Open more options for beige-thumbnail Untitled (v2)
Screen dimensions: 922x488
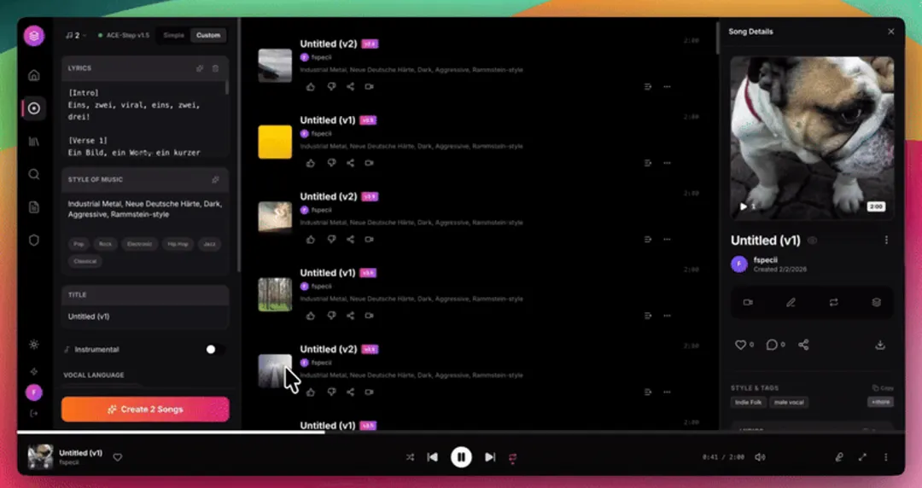[667, 239]
